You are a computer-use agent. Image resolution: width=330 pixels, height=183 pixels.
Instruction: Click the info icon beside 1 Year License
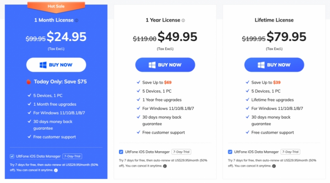pos(183,20)
